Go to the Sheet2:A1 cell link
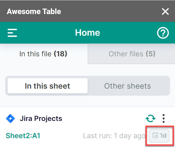Viewport: 175px width, 147px height. pos(23,136)
